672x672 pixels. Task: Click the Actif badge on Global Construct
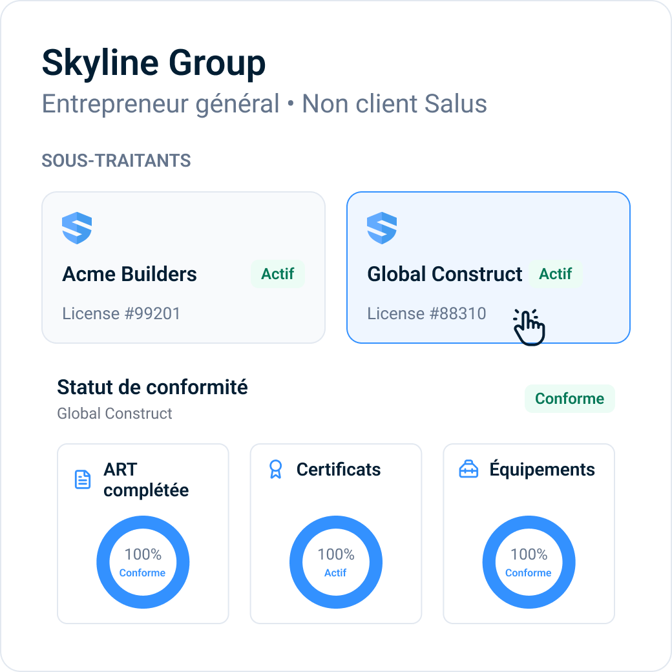click(x=556, y=274)
